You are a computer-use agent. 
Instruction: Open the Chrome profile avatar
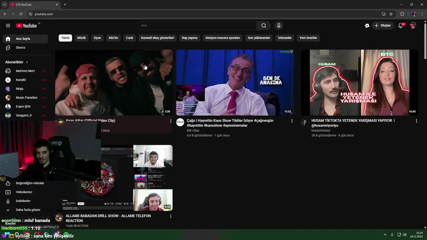pyautogui.click(x=414, y=14)
